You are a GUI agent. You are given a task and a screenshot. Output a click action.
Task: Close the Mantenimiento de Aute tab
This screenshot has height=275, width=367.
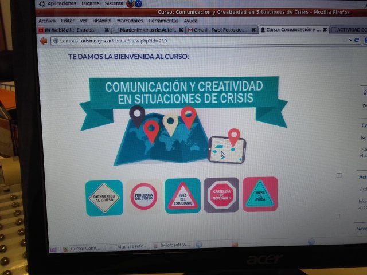181,30
